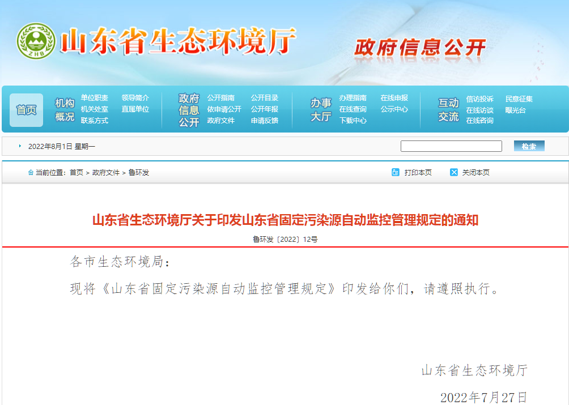The height and width of the screenshot is (405, 569).
Task: Open the 依申请公开 page
Action: click(x=224, y=109)
